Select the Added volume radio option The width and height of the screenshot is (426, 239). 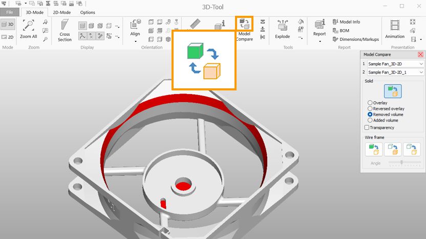(370, 120)
